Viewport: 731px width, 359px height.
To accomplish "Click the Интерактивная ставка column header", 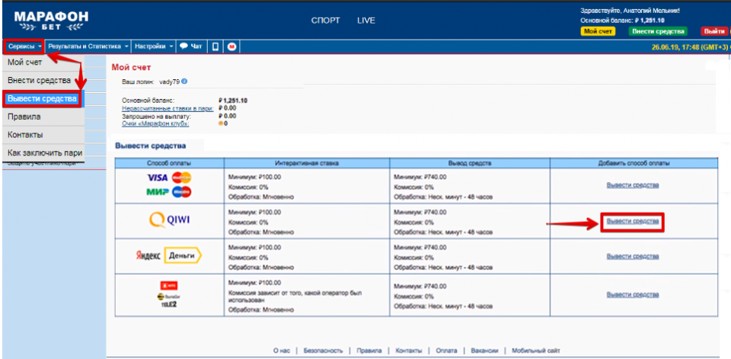I will 307,163.
